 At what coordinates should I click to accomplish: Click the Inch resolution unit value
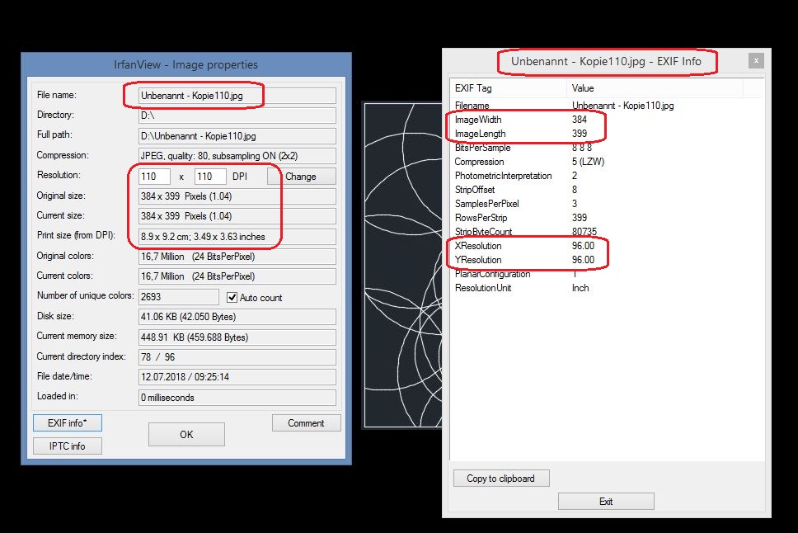(x=580, y=288)
